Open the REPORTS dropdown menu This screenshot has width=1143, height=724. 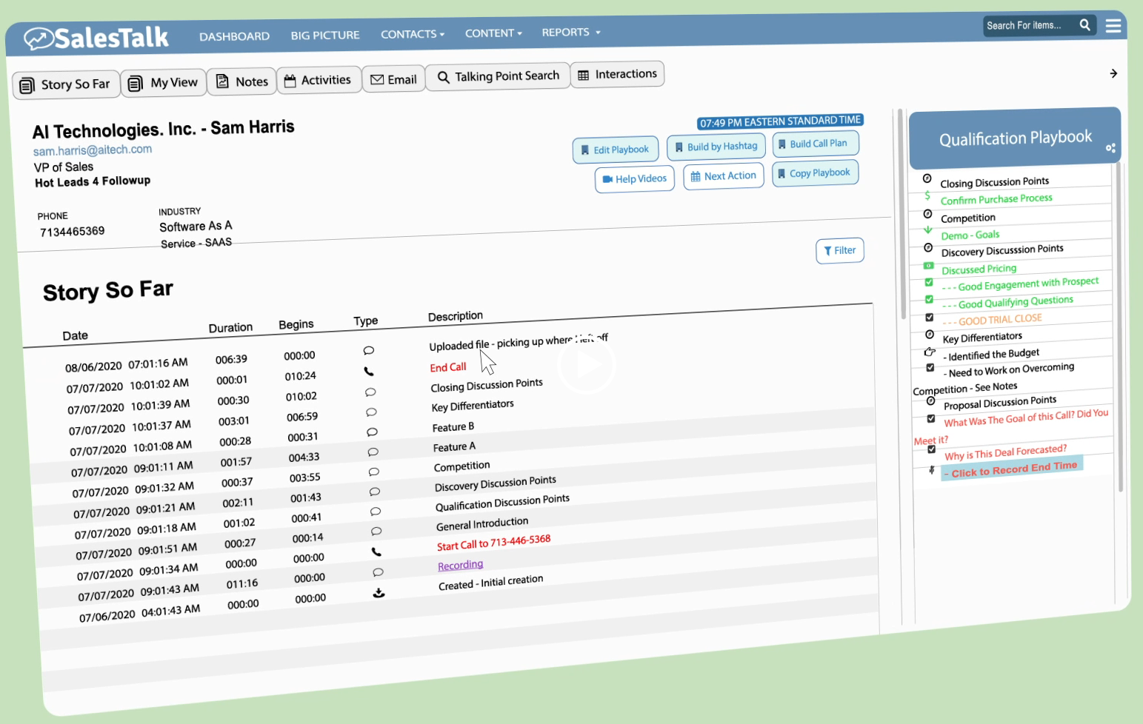click(x=571, y=33)
